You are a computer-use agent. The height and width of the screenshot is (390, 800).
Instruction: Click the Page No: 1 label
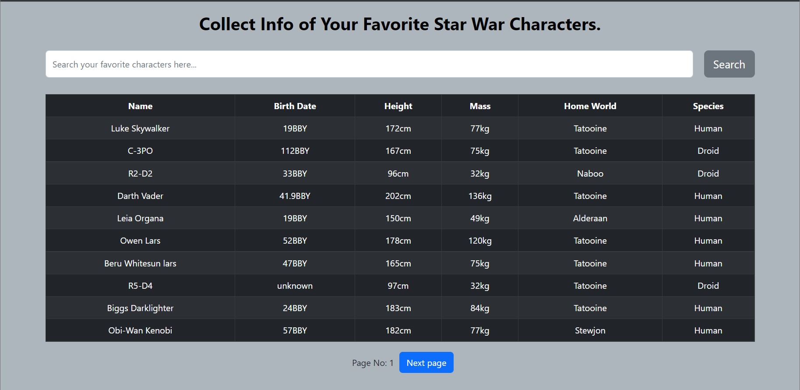click(373, 363)
